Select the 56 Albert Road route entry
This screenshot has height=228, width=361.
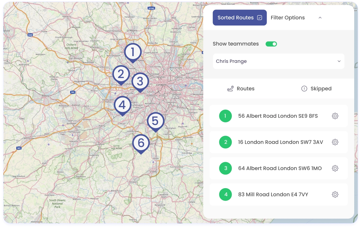(x=279, y=116)
